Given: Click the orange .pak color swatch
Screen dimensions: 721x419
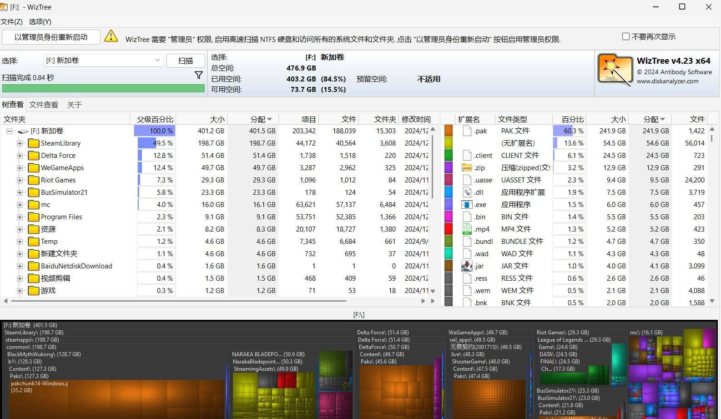Looking at the screenshot, I should (449, 131).
